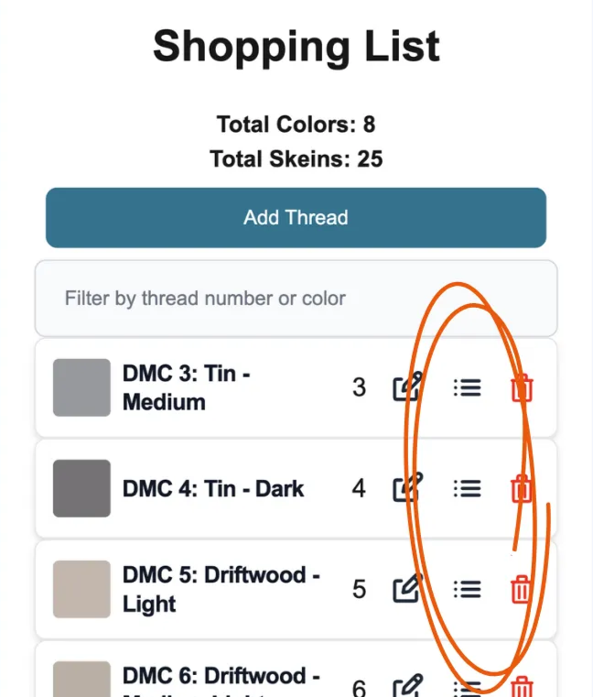
Task: Delete DMC 4 Tin Dark with trash icon
Action: 521,488
